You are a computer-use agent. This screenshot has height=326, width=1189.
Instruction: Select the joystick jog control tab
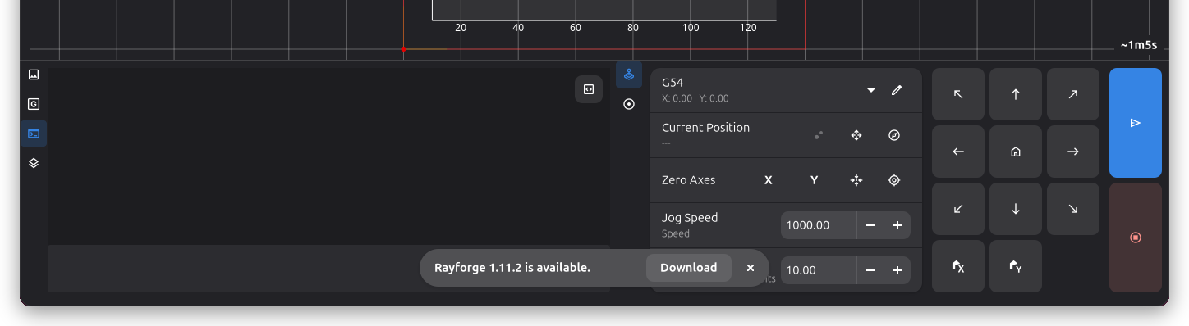[x=629, y=75]
